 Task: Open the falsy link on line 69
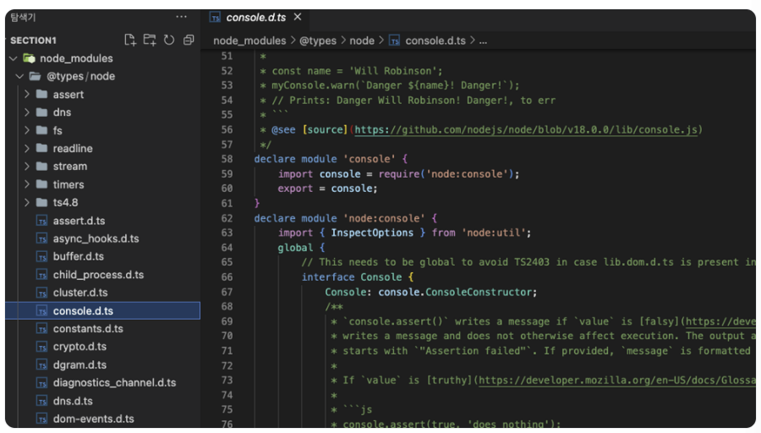click(x=720, y=321)
